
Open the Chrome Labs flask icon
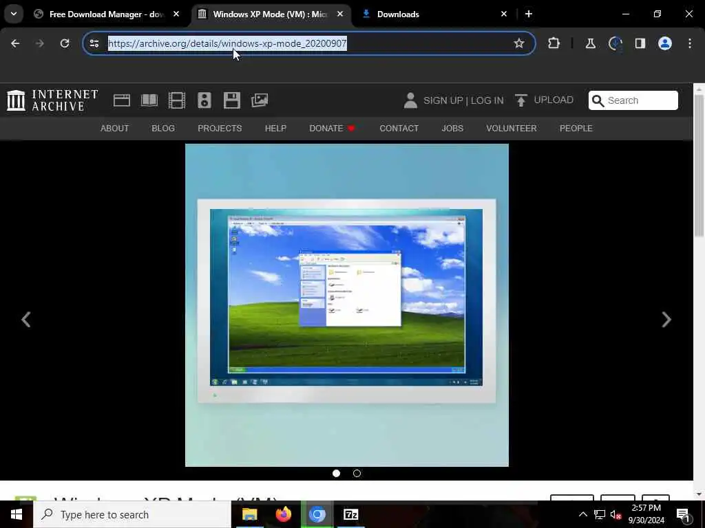(x=590, y=43)
